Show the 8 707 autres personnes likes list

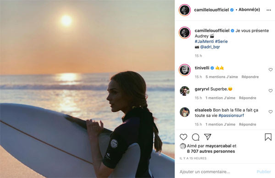point(211,151)
